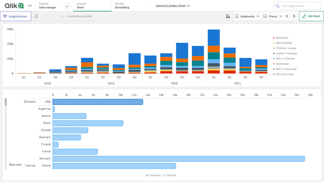Screen dimensions: 324x182
Task: Toggle the Babywear legend item
Action: click(x=285, y=38)
